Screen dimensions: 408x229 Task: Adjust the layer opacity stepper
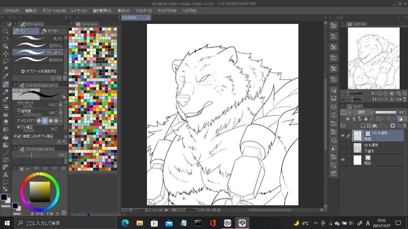406,112
